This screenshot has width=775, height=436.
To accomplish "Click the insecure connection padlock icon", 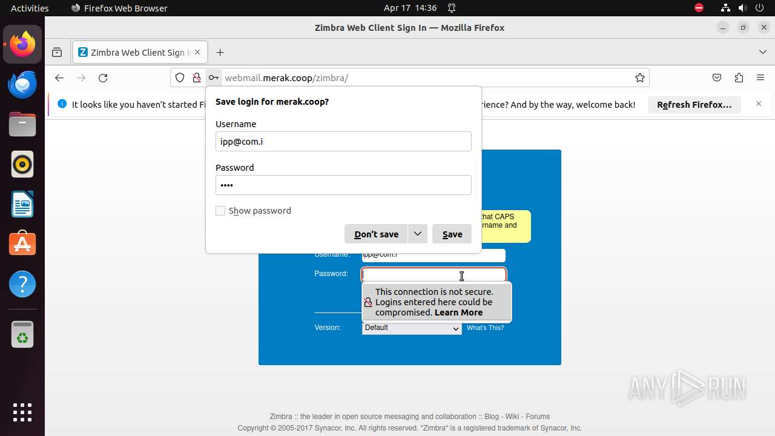I will coord(196,78).
